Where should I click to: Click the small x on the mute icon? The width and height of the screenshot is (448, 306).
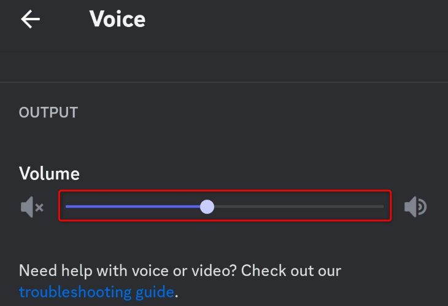[39, 208]
